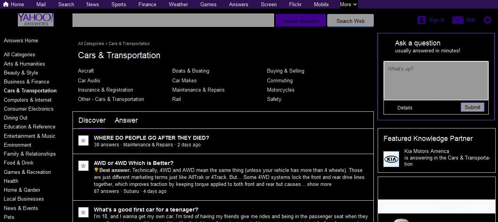Select Family & Relationships category
498x222 pixels.
click(x=30, y=154)
